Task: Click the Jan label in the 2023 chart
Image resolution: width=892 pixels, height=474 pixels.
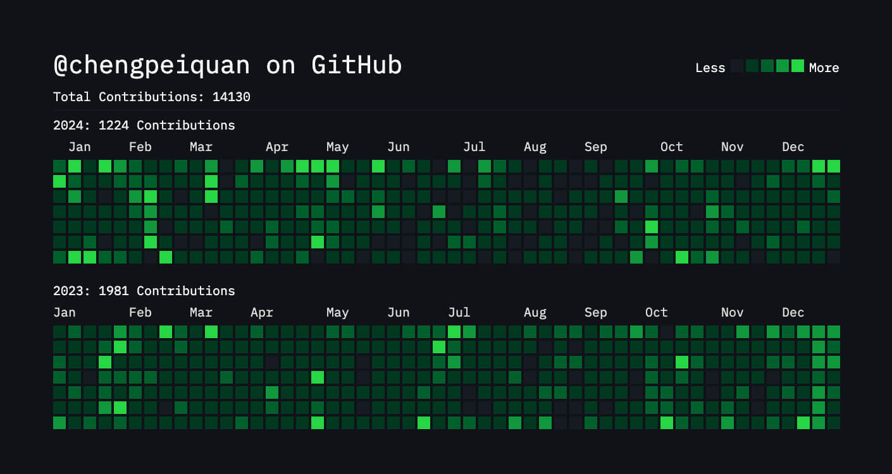Action: (65, 312)
